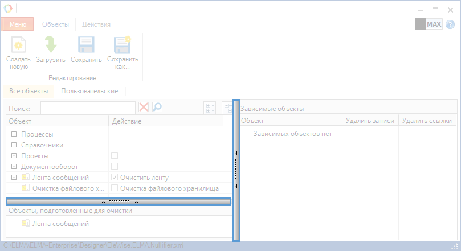Expand the Процессы tree node
This screenshot has width=461, height=251.
[x=14, y=134]
